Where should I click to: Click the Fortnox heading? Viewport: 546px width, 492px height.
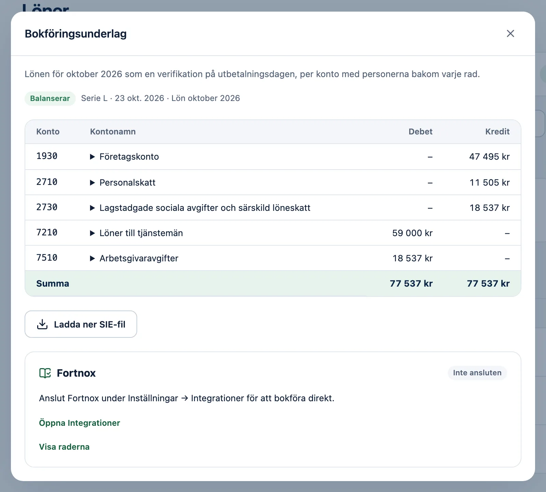pyautogui.click(x=76, y=373)
